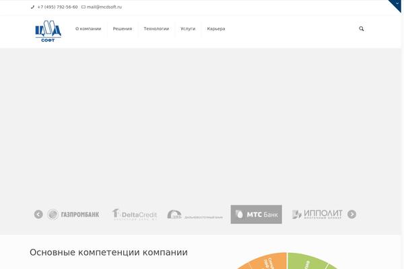The width and height of the screenshot is (404, 269).
Task: Open the search magnifier icon
Action: tap(362, 28)
